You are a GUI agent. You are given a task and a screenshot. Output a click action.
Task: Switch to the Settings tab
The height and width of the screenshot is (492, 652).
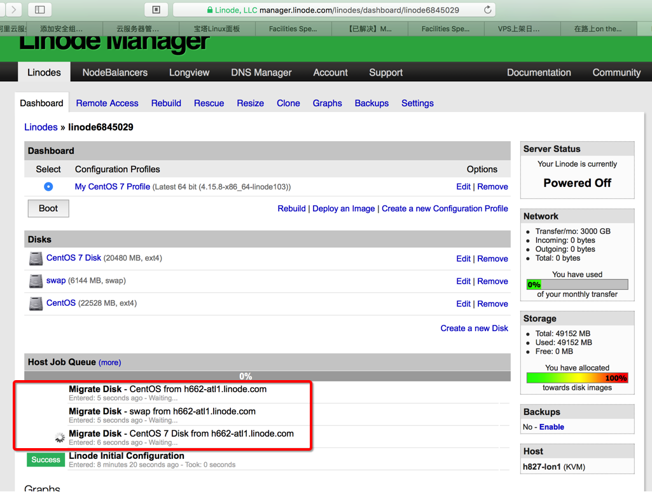point(417,103)
